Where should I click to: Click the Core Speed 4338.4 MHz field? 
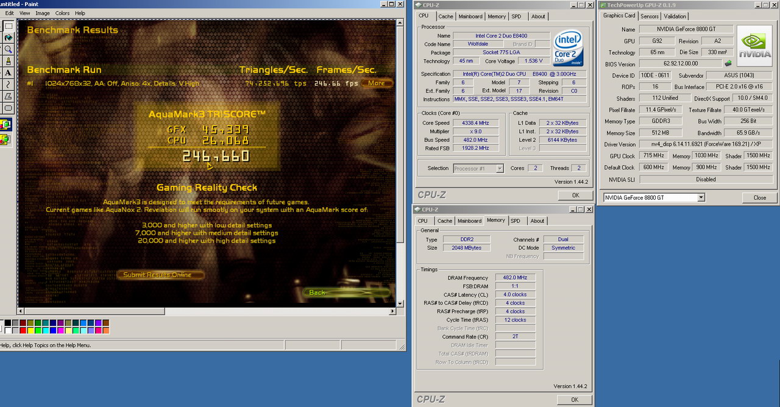pyautogui.click(x=477, y=122)
